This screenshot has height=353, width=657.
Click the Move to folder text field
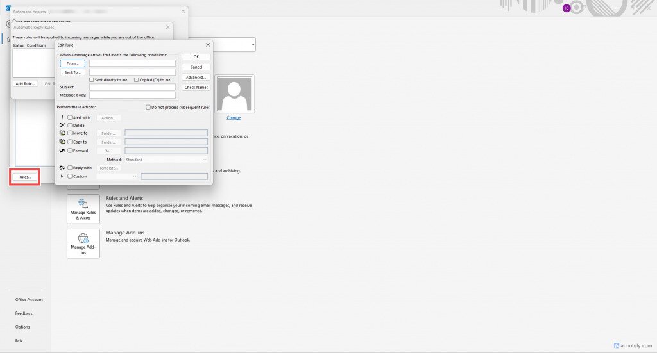pos(166,133)
